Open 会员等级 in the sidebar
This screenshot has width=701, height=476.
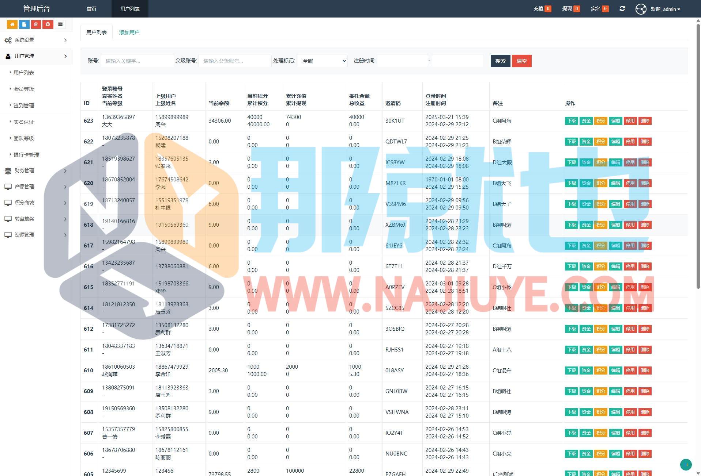[24, 89]
